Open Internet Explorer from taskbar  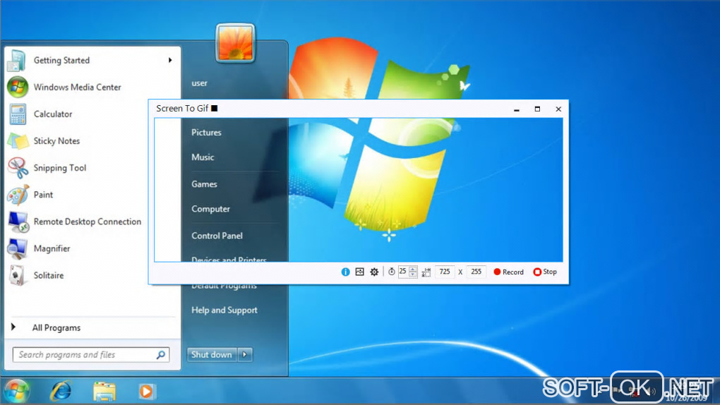(x=61, y=391)
